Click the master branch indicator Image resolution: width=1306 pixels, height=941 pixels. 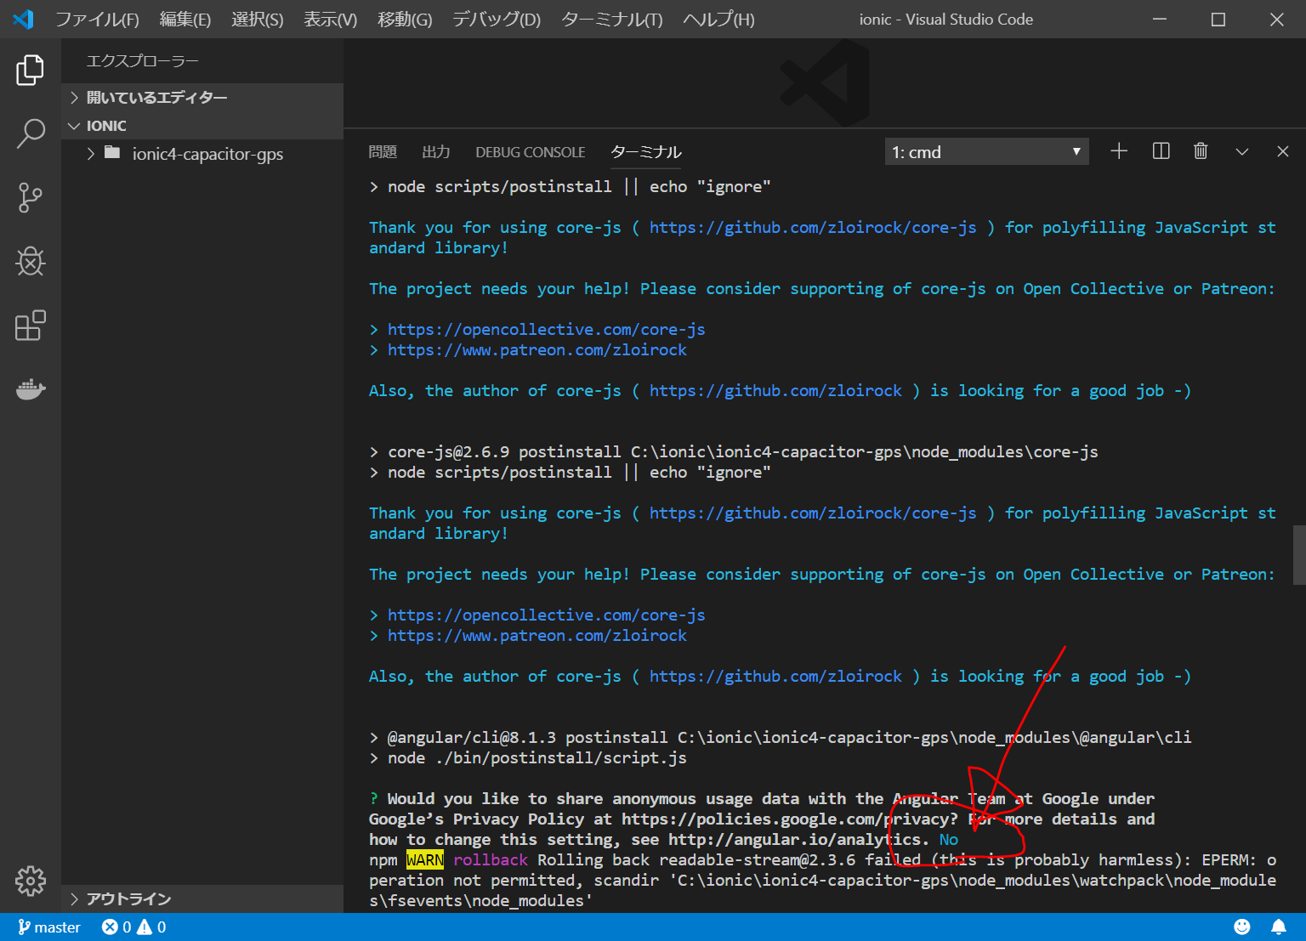coord(49,927)
